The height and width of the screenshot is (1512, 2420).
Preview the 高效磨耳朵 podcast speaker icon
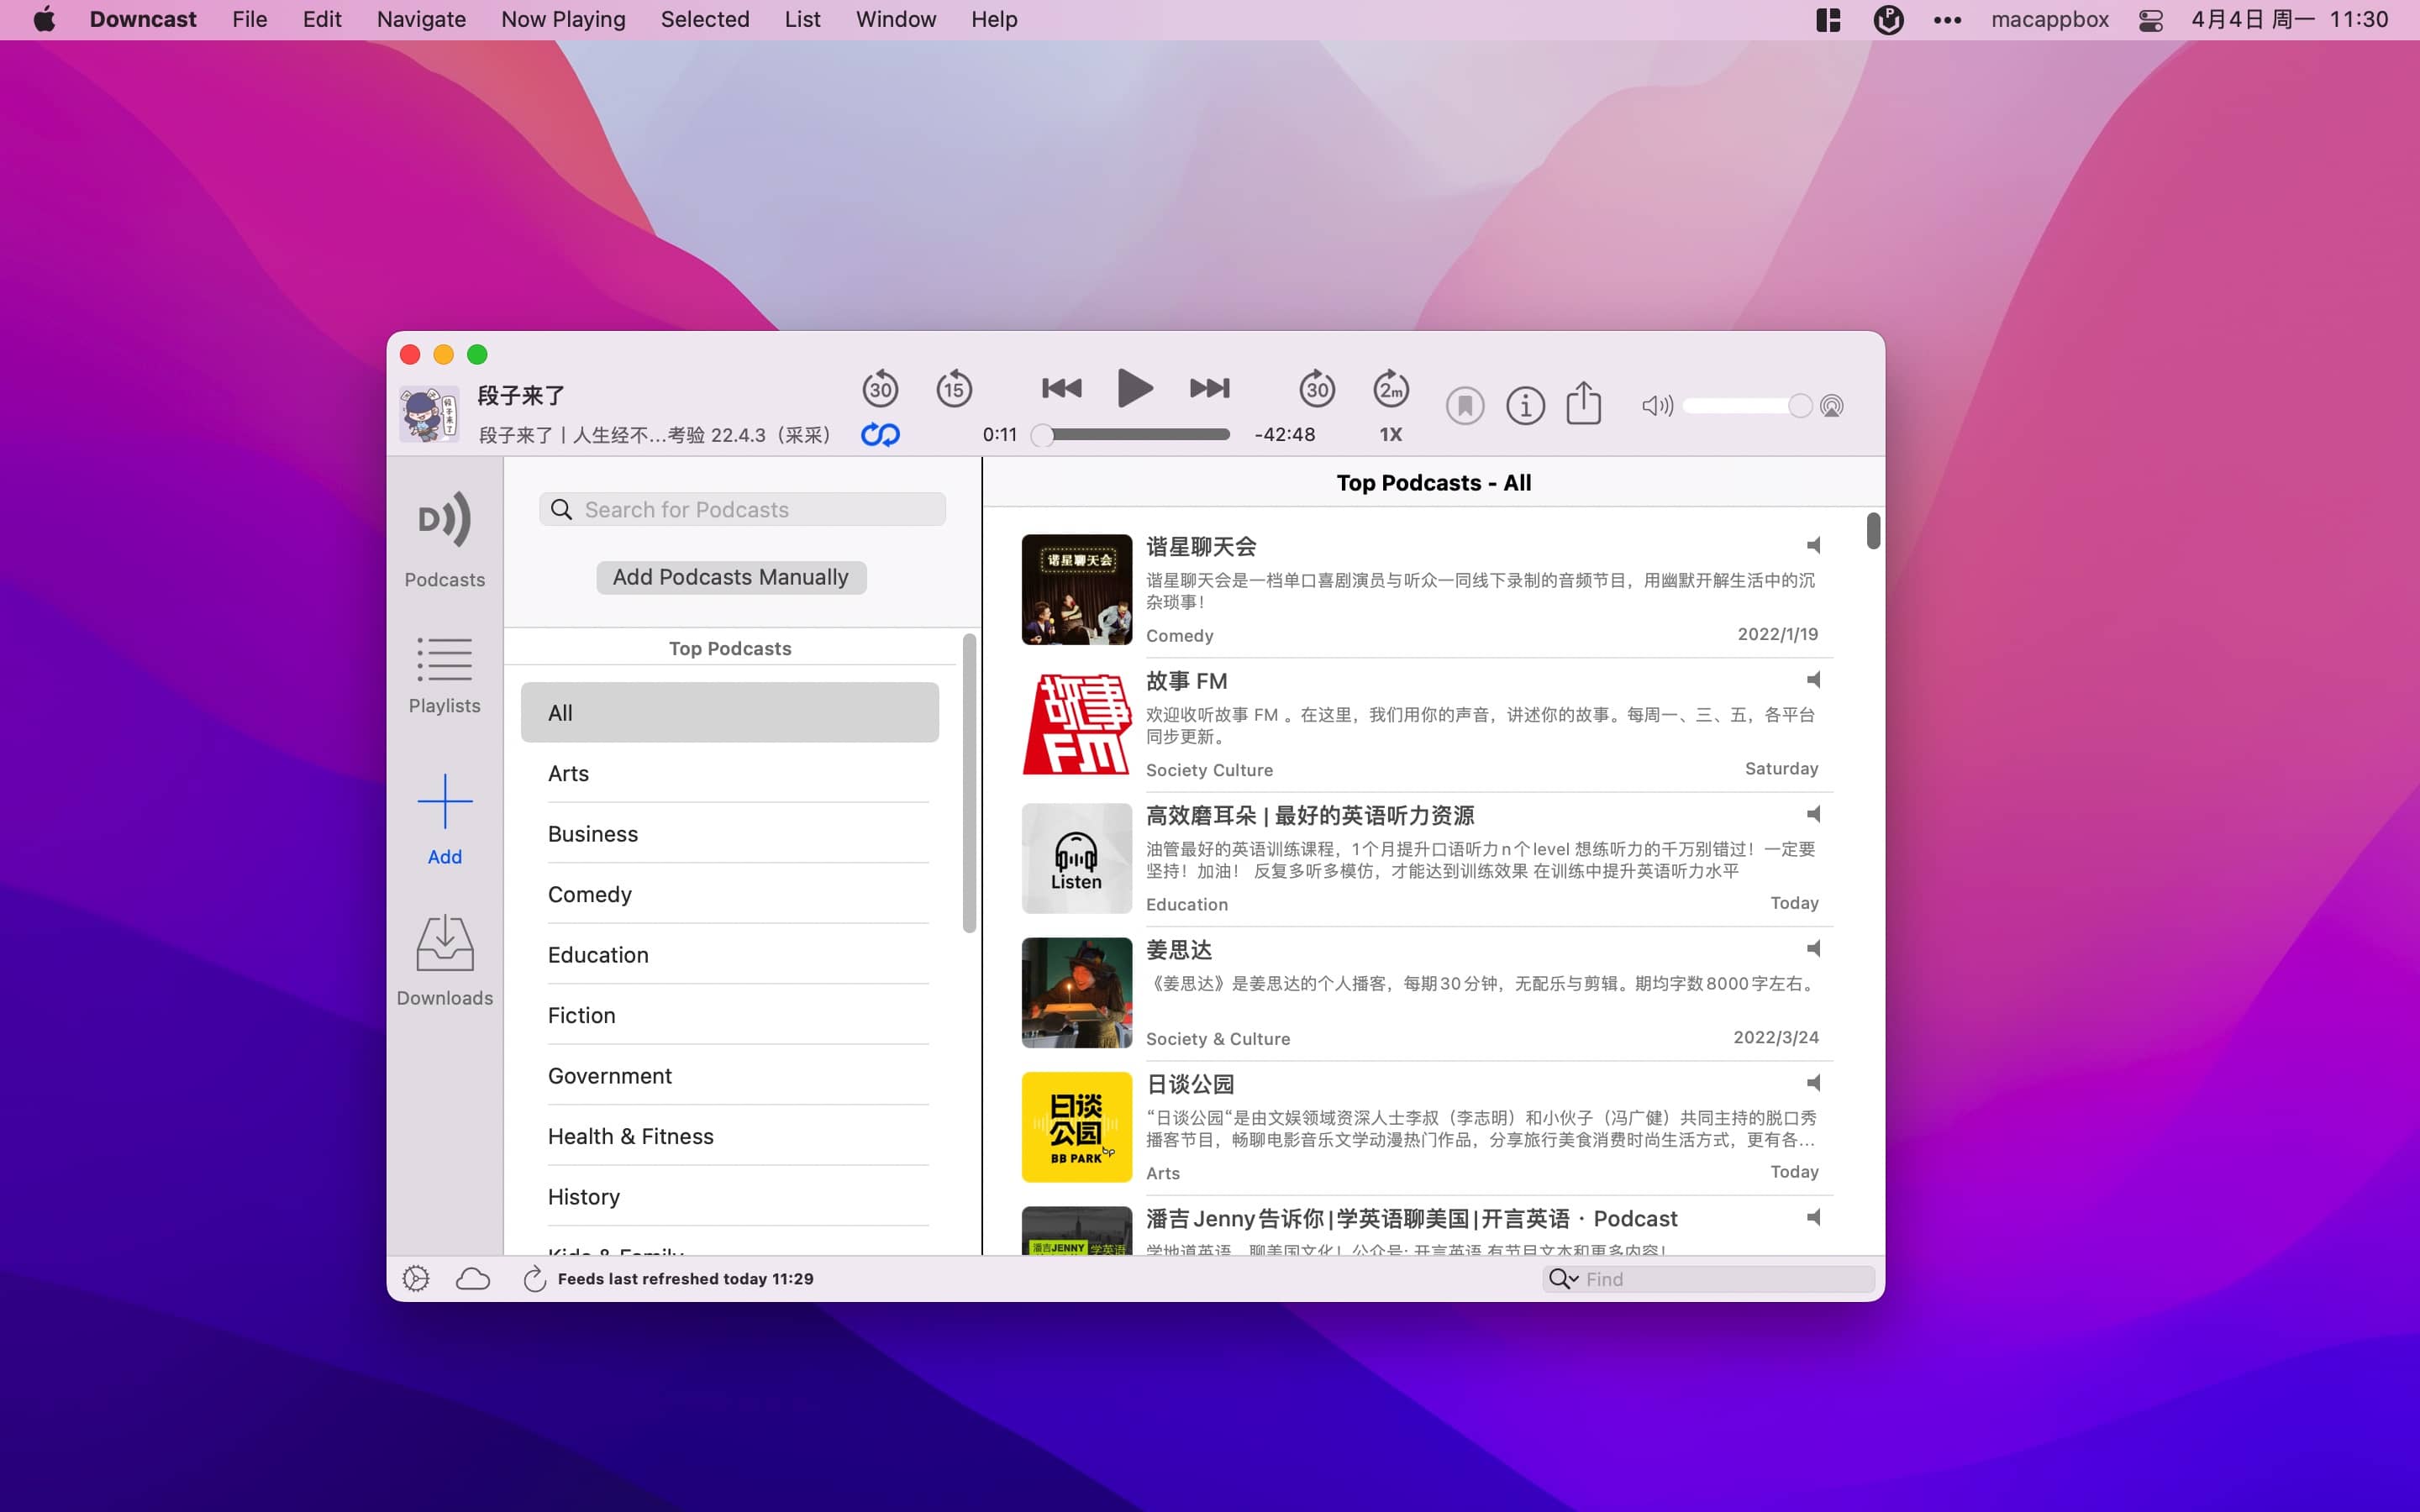1813,814
